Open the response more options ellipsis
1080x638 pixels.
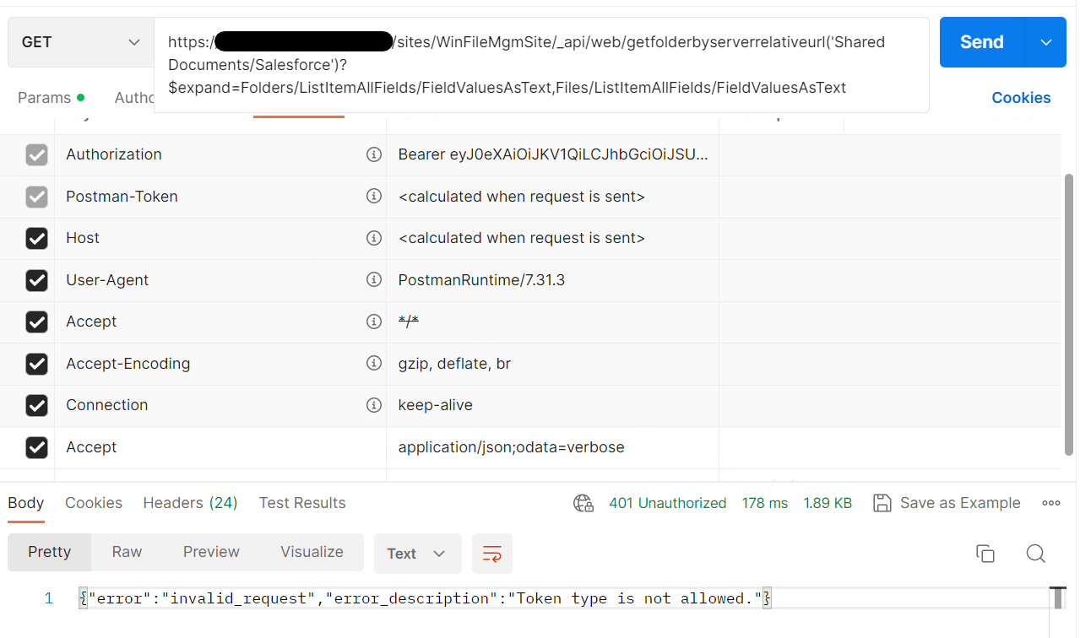(x=1051, y=503)
